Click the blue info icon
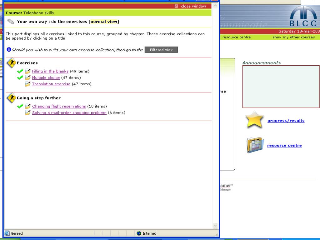Image resolution: width=320 pixels, height=240 pixels. point(9,50)
